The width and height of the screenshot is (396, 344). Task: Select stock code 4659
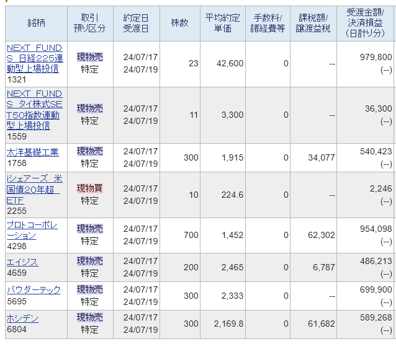[17, 273]
